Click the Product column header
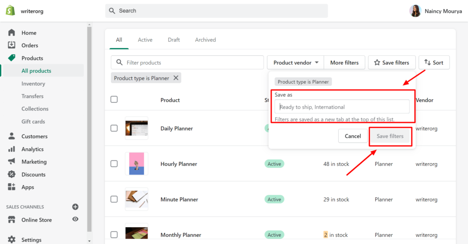Viewport: 468px width, 244px height. (x=170, y=100)
